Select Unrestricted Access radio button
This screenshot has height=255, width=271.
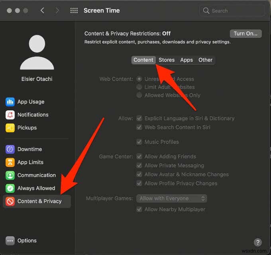pyautogui.click(x=139, y=79)
